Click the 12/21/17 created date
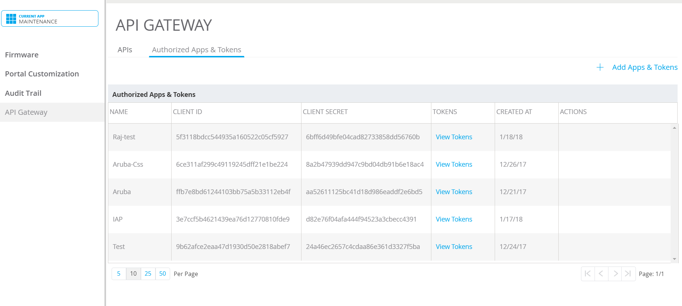Viewport: 682px width, 306px height. (x=513, y=192)
